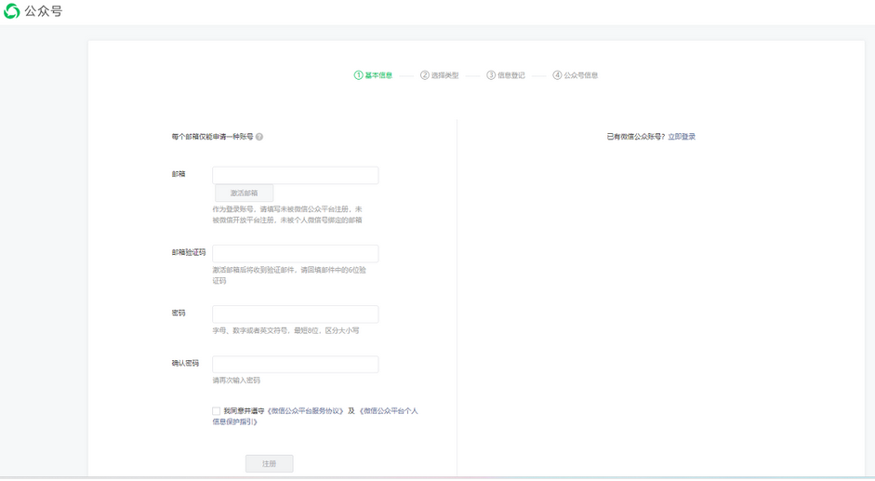Check the agreement checkbox 我同意并遵守
This screenshot has height=481, width=875.
pos(217,411)
